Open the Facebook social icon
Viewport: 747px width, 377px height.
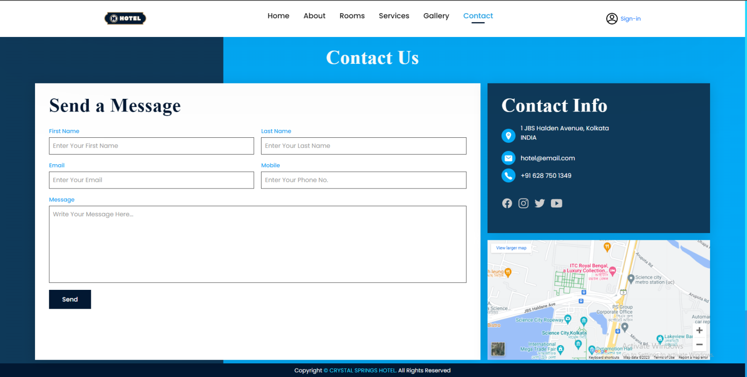tap(507, 203)
